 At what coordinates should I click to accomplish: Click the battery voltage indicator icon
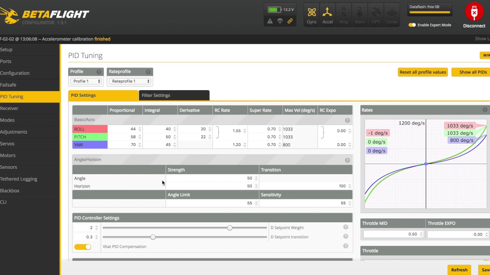coord(274,10)
